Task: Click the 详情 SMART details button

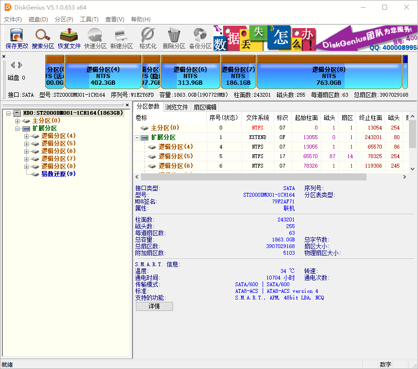Action: [x=154, y=306]
